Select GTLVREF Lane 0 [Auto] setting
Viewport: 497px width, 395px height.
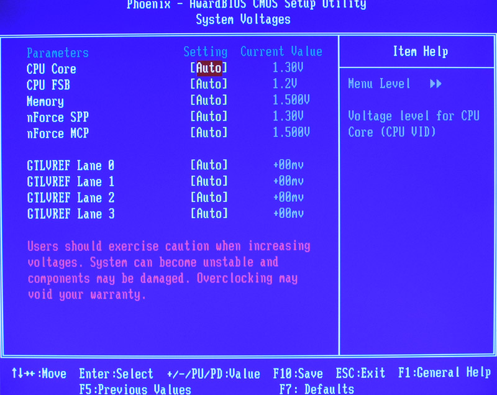[x=209, y=165]
